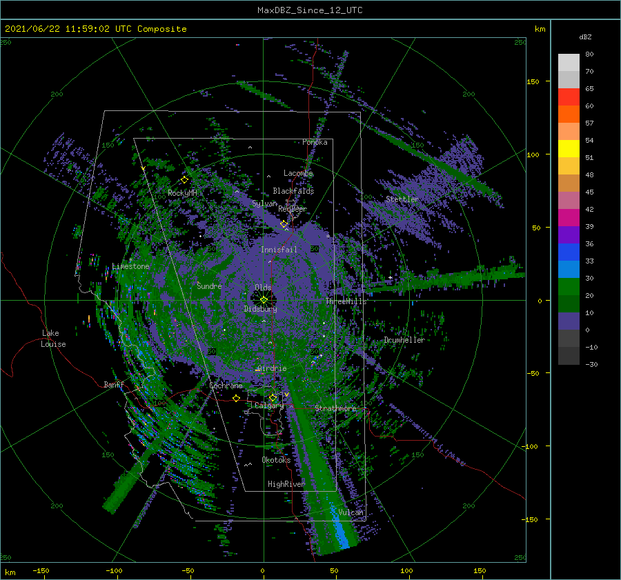Click the dBZ legend heading

(x=585, y=37)
